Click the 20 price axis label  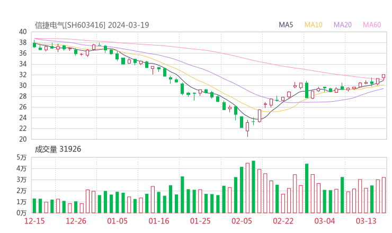23,139
